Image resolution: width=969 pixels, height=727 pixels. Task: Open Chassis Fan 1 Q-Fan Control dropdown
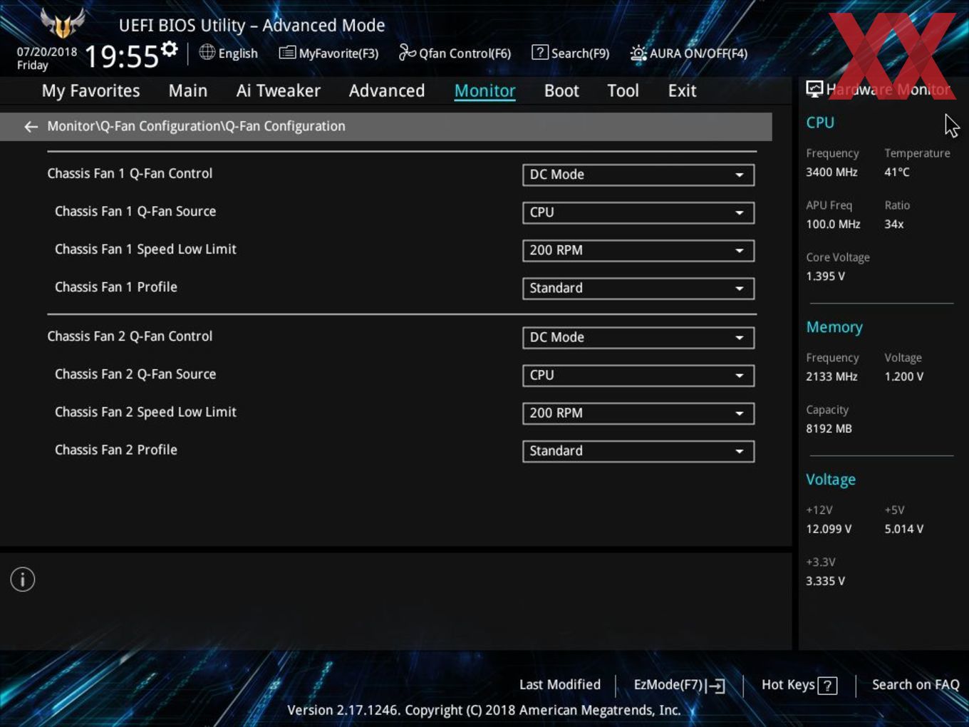(x=638, y=175)
